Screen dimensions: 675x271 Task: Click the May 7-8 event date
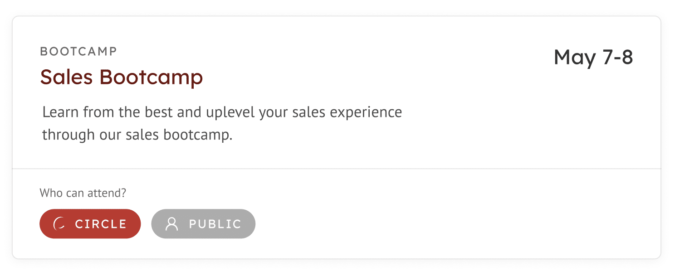pyautogui.click(x=593, y=58)
